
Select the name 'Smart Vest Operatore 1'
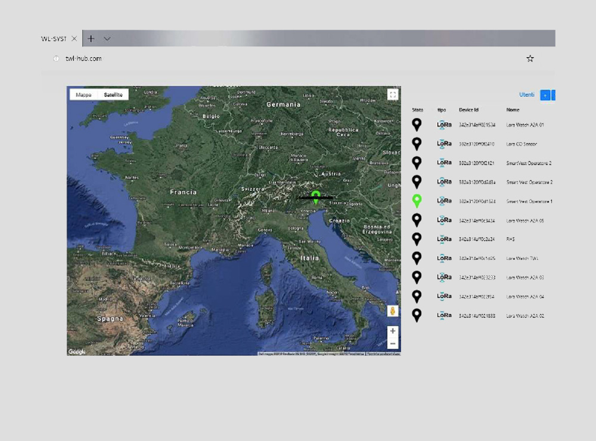click(529, 201)
